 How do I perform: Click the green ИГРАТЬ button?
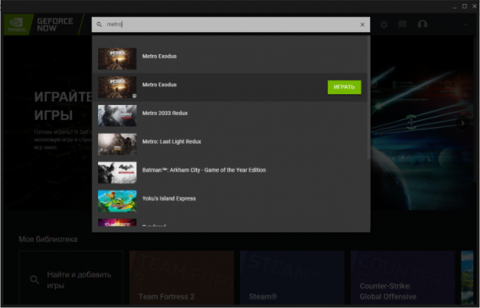[344, 87]
